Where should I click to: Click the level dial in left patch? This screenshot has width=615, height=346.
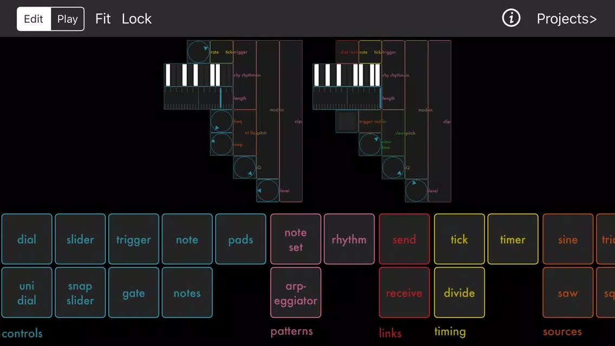pos(268,191)
